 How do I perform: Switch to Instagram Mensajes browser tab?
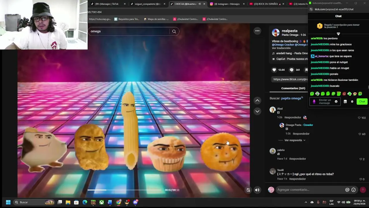227,4
